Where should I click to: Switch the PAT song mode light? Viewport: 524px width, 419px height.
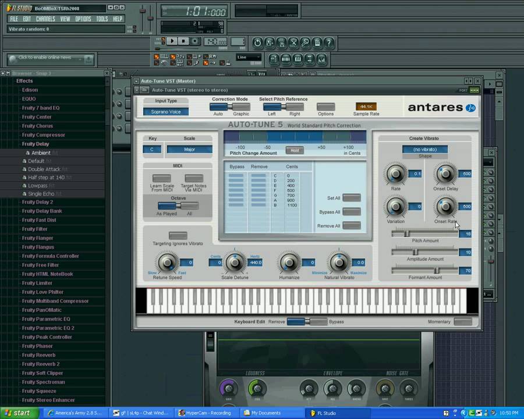point(163,39)
